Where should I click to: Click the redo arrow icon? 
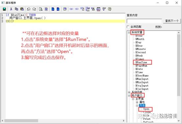coord(34,9)
